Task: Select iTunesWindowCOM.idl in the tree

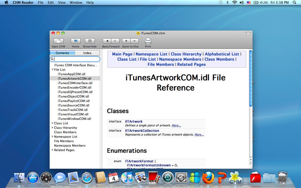Action: point(74,119)
